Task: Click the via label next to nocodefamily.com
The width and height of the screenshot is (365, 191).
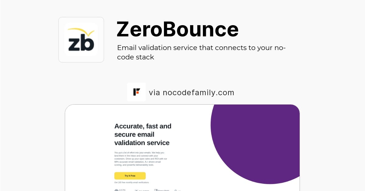Action: [x=155, y=92]
